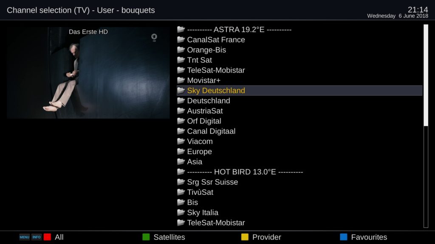
Task: Open Srg Ssr Suisse bouquet
Action: [299, 182]
